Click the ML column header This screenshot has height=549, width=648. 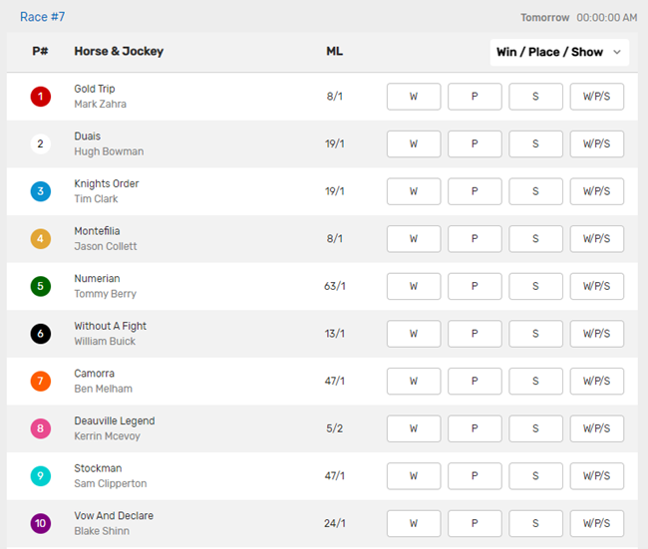335,52
